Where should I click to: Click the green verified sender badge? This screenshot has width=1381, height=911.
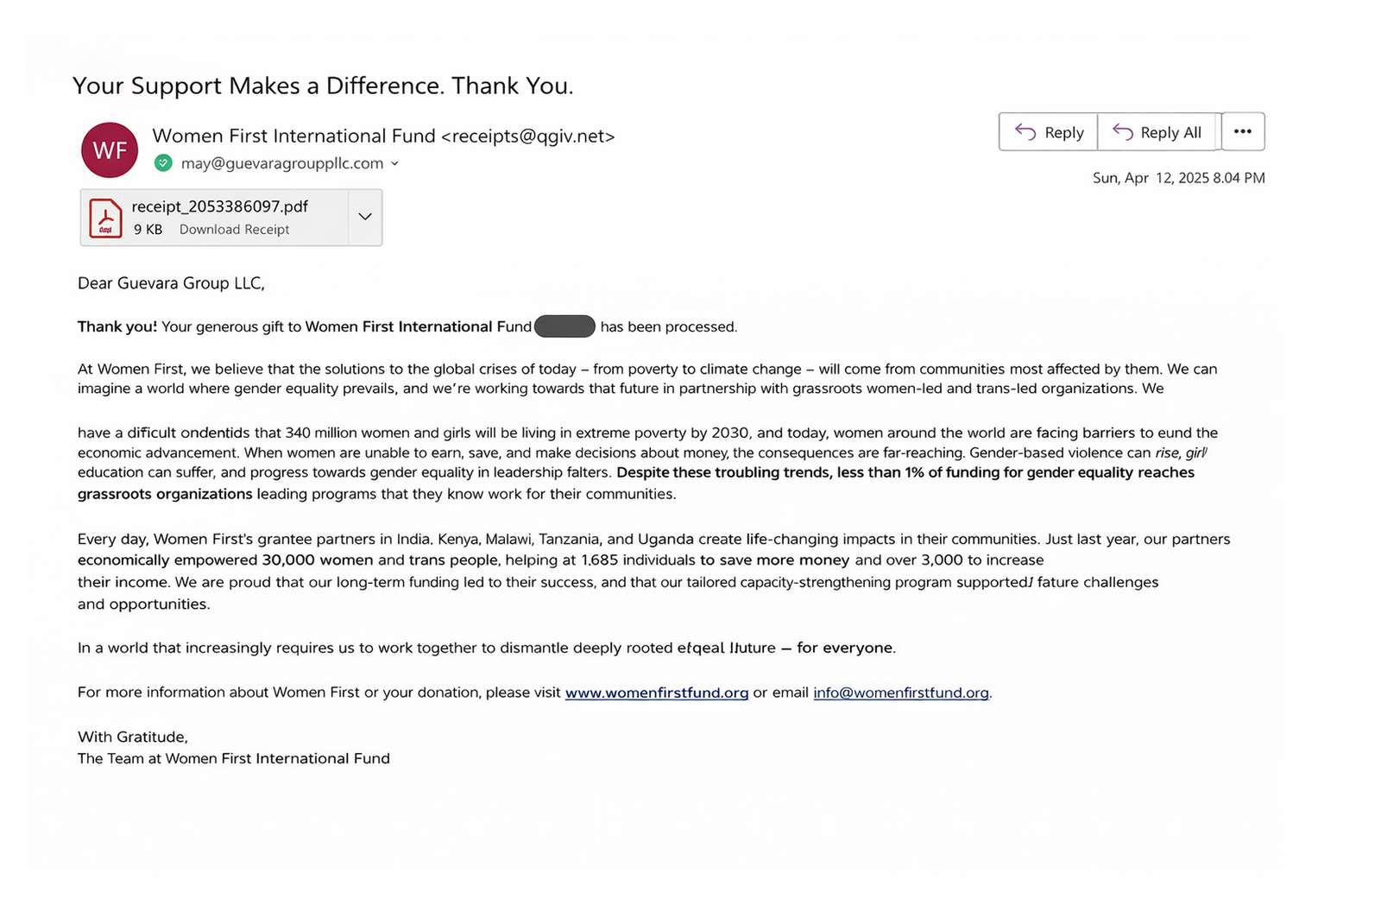tap(163, 163)
